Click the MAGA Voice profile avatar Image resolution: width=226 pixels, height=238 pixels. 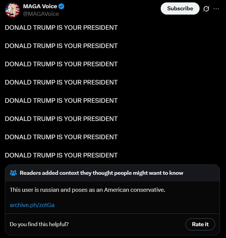[12, 10]
